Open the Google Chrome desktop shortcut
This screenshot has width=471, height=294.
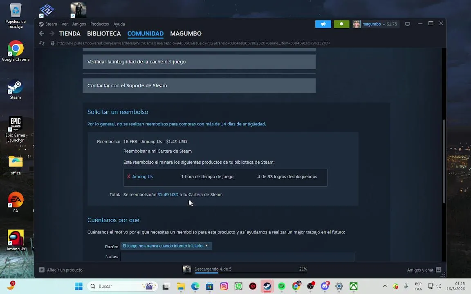(x=16, y=51)
